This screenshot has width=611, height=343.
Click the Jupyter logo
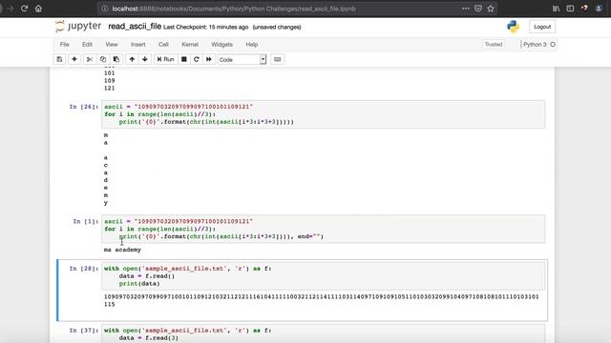78,27
